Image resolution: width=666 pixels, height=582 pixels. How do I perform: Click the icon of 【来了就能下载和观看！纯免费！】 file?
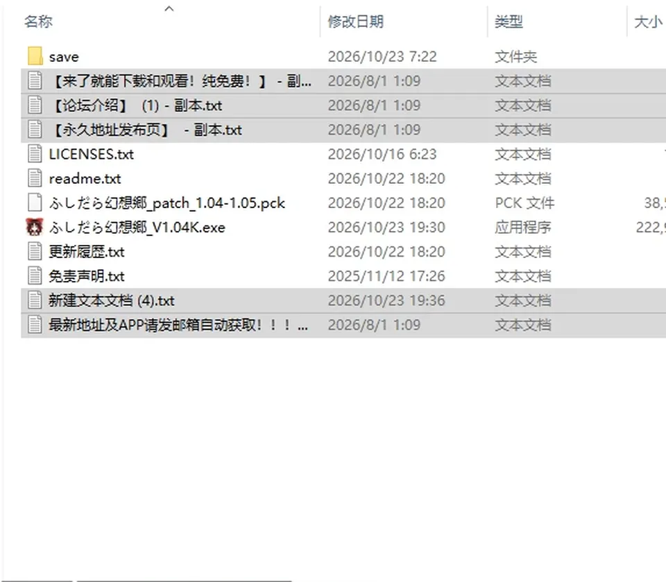35,80
